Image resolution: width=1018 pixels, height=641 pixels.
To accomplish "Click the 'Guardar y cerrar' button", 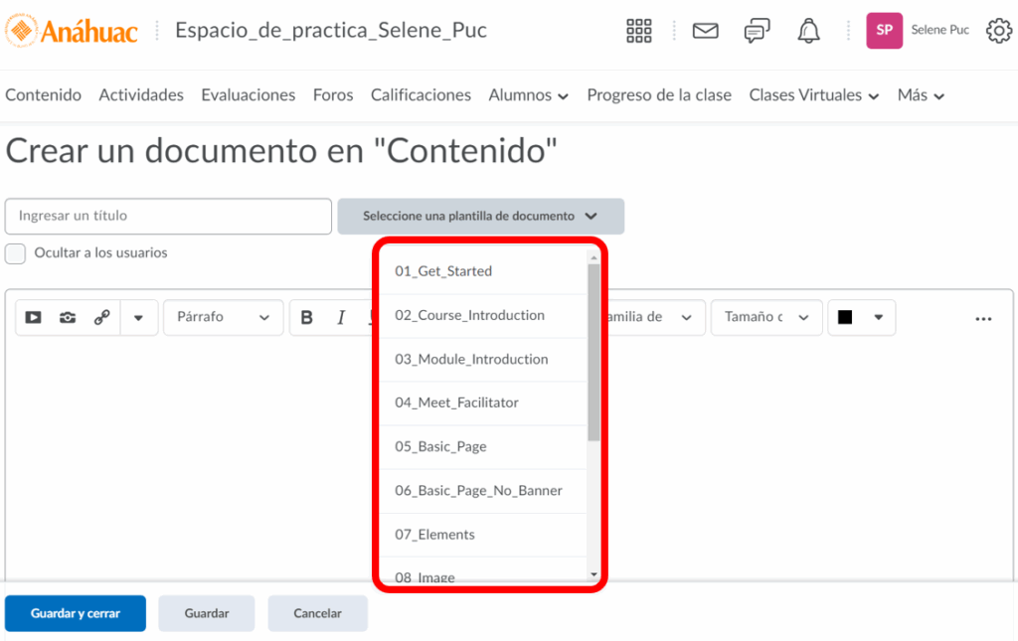I will click(x=76, y=613).
